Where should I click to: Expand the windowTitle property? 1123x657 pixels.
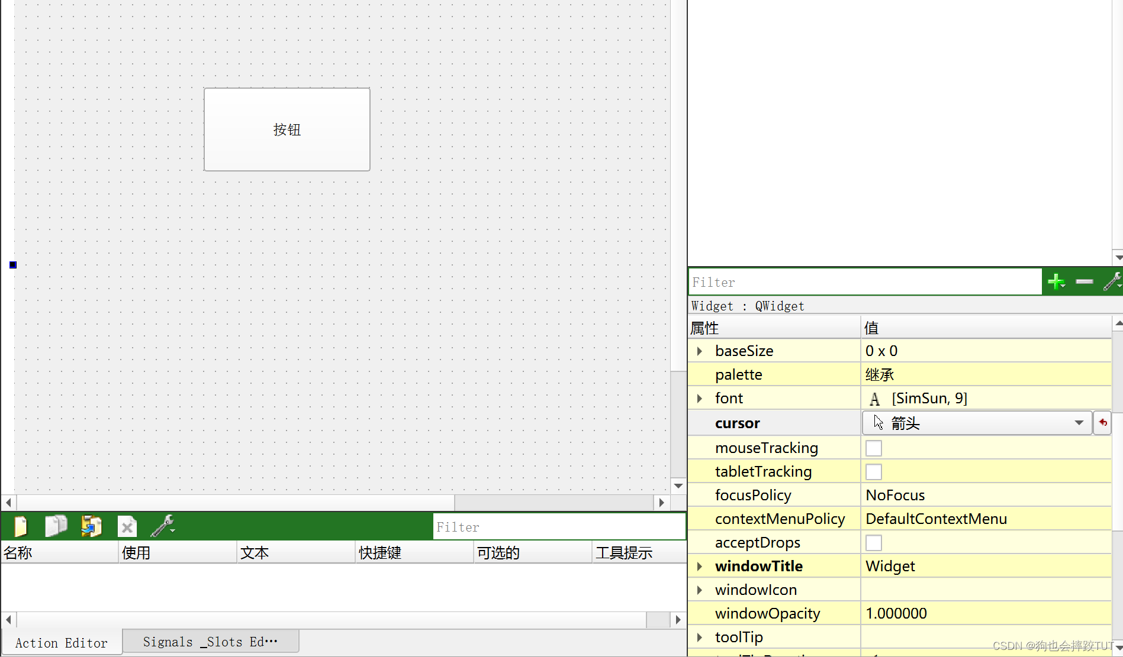click(x=700, y=567)
